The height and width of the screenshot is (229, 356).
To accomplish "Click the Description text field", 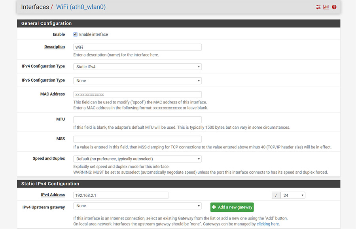I will tap(137, 47).
